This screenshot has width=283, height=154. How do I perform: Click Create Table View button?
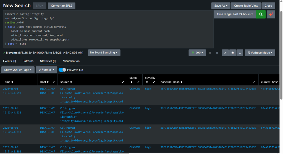(246, 6)
